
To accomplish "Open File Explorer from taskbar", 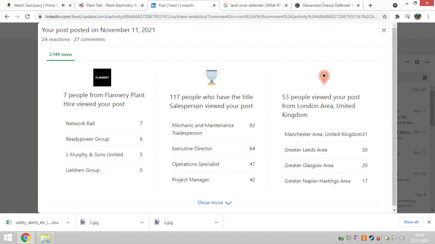I will click(45, 238).
